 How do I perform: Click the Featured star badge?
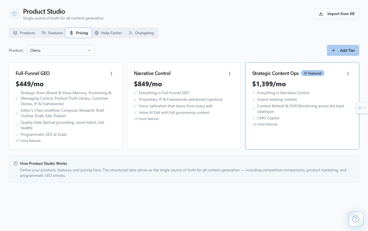313,73
